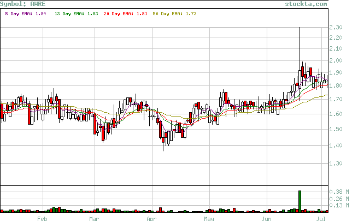This screenshot has height=221, width=358.
Task: Click the Jul month label
Action: 321,218
